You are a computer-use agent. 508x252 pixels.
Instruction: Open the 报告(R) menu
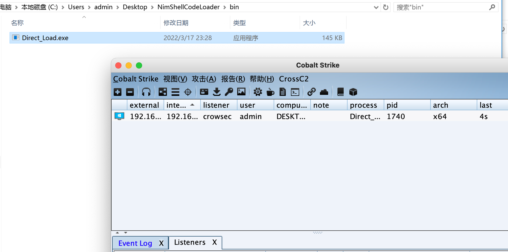coord(233,79)
